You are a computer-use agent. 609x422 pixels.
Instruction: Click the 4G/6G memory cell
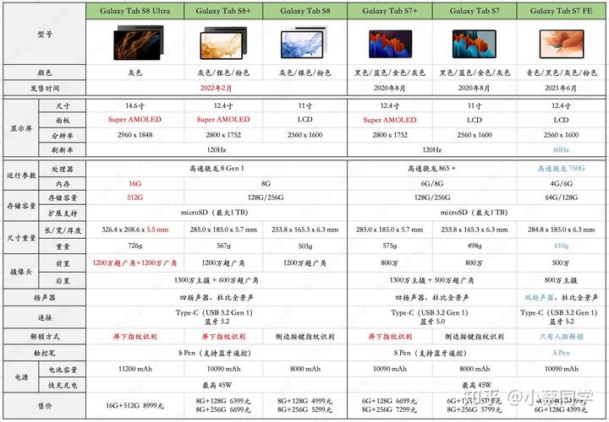click(561, 183)
